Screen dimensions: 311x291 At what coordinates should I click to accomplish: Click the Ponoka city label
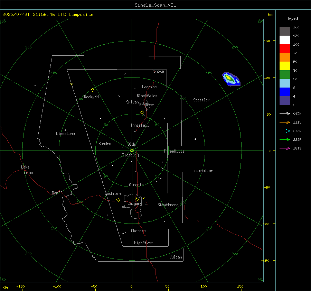pyautogui.click(x=158, y=71)
